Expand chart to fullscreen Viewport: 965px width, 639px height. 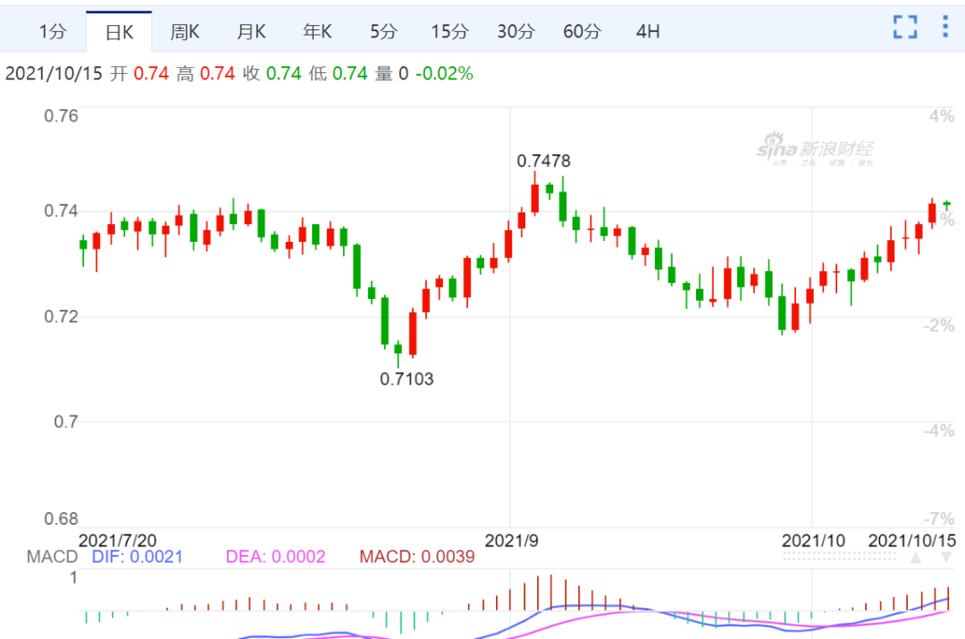[x=904, y=27]
